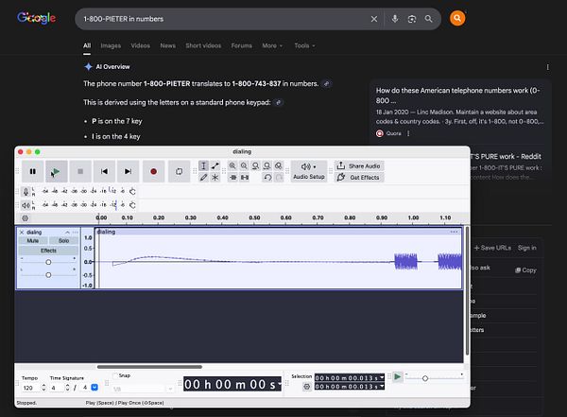Clear the Google search box with X
This screenshot has width=567, height=417.
click(x=374, y=19)
